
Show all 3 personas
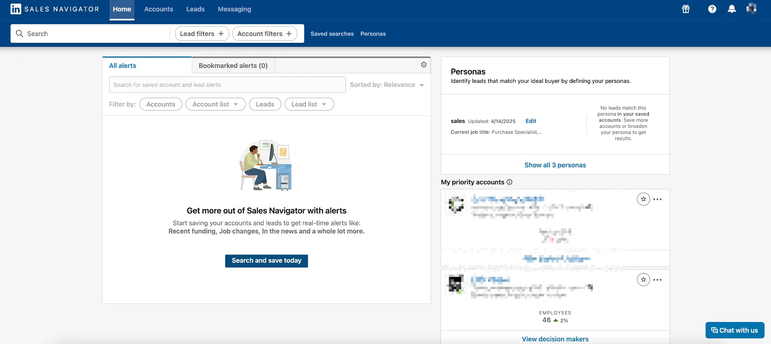point(555,165)
